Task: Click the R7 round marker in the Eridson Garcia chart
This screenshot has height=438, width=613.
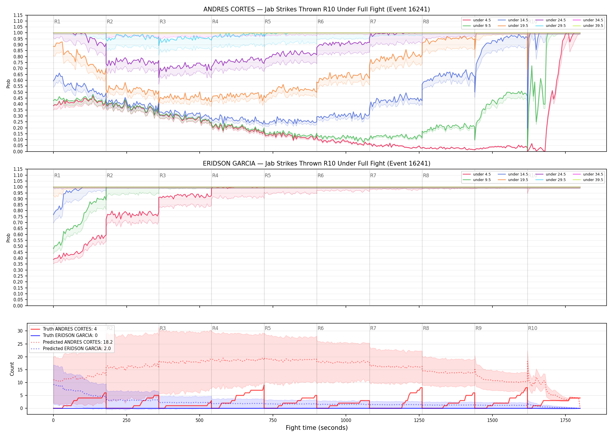Action: pos(373,175)
